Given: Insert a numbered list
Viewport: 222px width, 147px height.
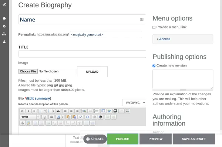Looking at the screenshot, I should click(50, 111).
